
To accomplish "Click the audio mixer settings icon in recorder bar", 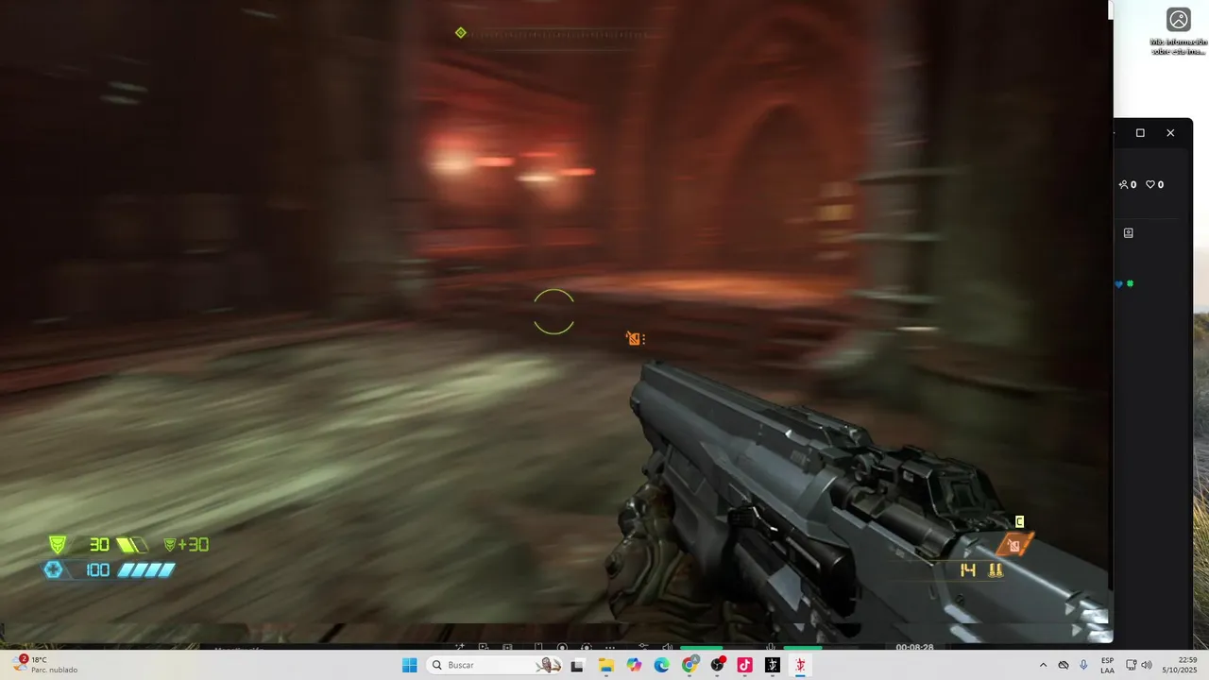I will click(x=643, y=648).
